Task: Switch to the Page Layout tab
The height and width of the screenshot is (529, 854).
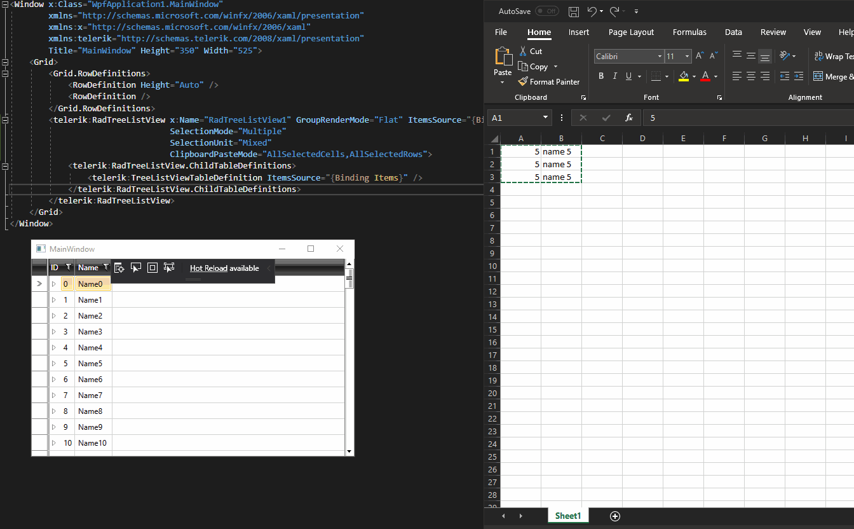Action: click(631, 32)
